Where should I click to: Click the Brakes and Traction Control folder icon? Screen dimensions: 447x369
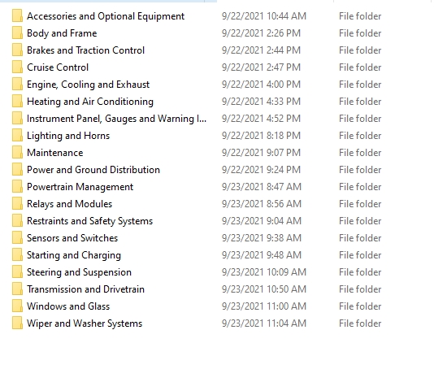point(17,50)
